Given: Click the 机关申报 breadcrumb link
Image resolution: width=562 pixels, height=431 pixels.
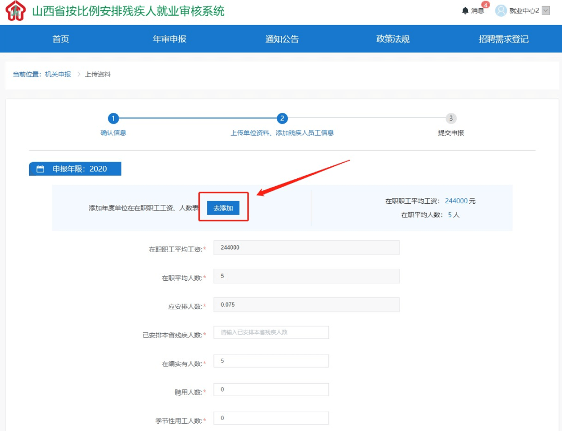Looking at the screenshot, I should (x=58, y=74).
